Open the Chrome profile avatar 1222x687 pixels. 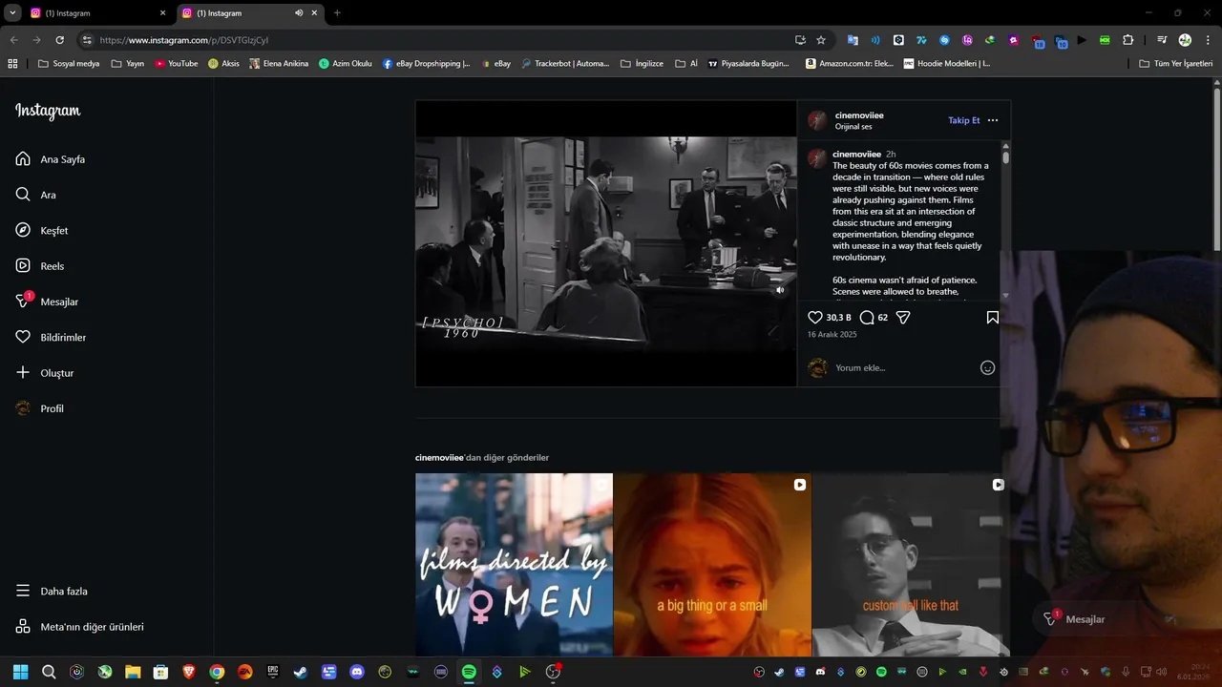click(x=1185, y=40)
